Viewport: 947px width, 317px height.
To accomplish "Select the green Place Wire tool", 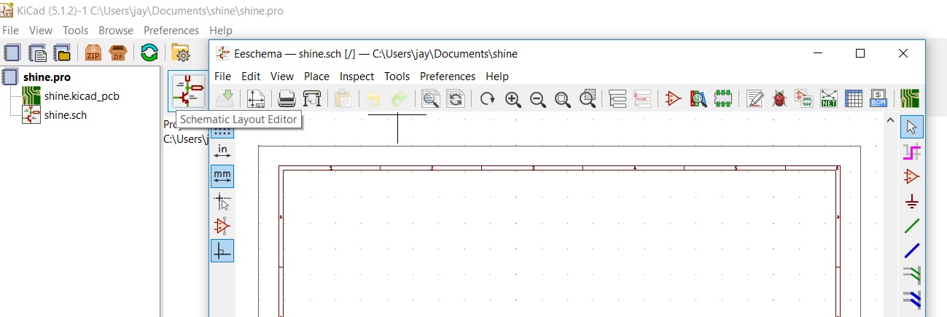I will click(x=911, y=226).
